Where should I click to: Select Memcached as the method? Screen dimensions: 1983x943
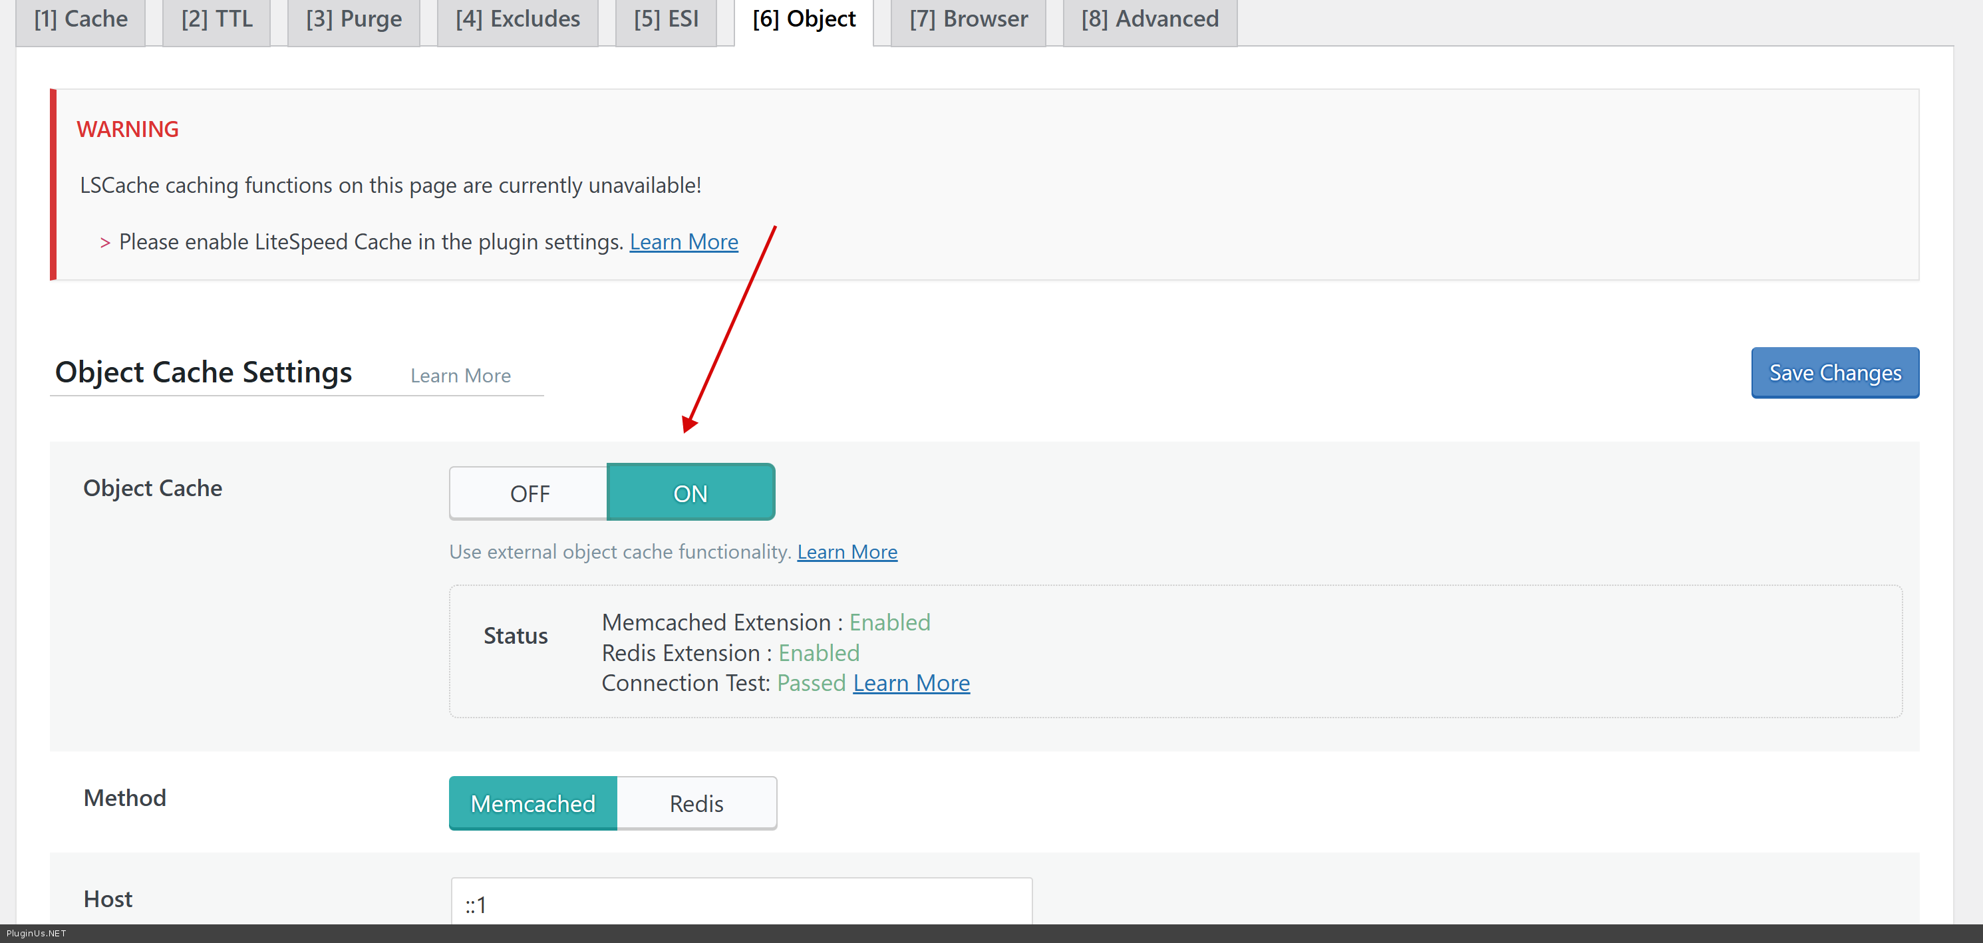(533, 803)
